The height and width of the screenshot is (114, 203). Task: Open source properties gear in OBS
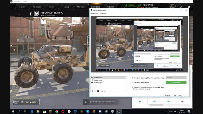(x=98, y=91)
